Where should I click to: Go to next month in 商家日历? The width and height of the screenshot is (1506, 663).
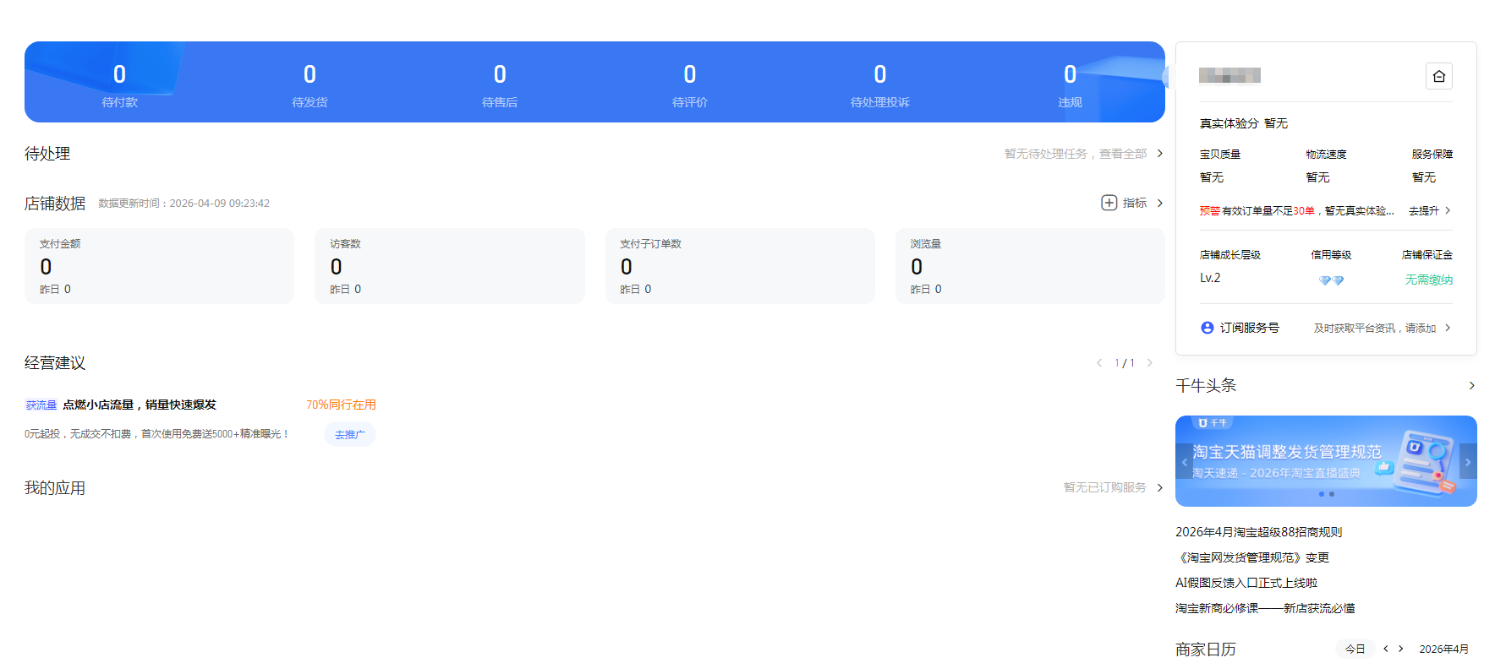pos(1401,649)
